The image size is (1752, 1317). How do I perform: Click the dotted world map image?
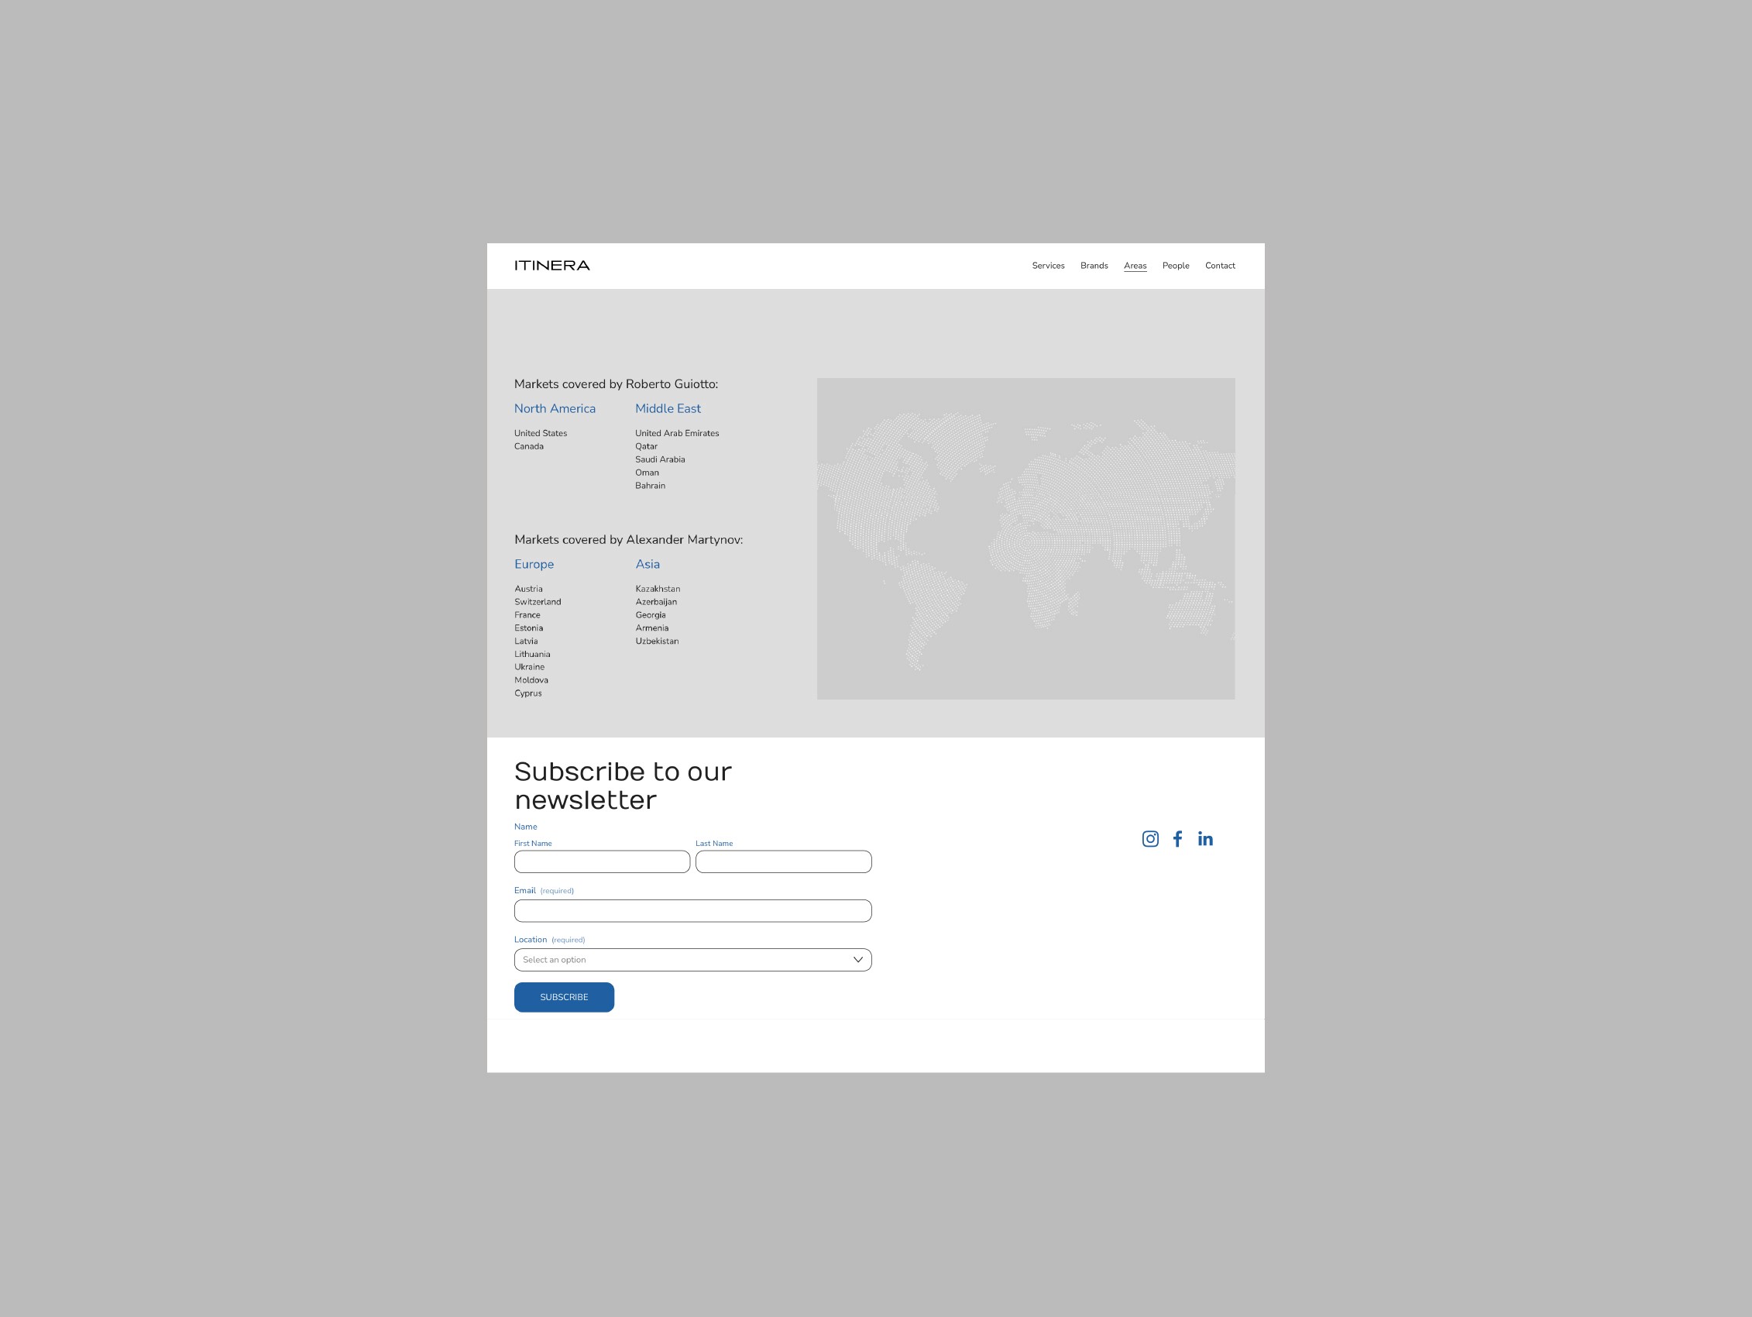[x=1025, y=539]
